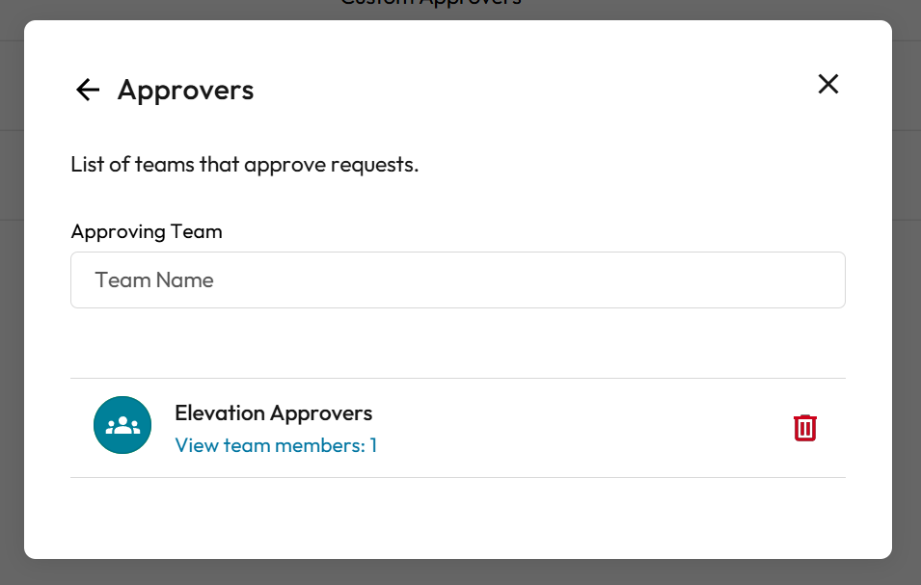
Task: Click the hidden Custom Approvers title behind dialog
Action: click(431, 5)
